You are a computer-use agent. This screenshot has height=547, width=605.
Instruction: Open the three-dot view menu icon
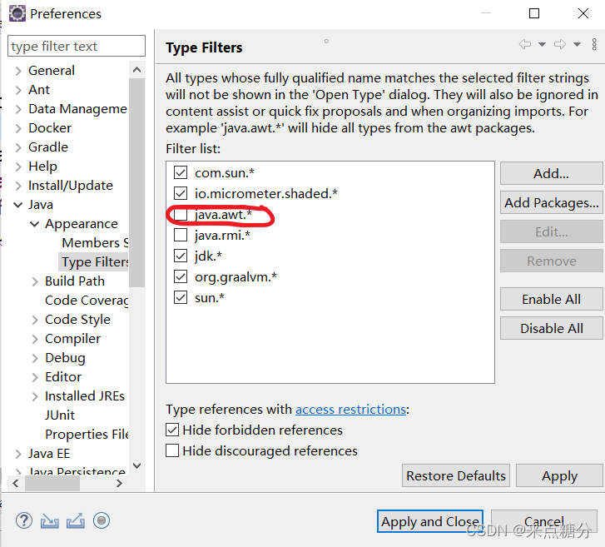594,44
